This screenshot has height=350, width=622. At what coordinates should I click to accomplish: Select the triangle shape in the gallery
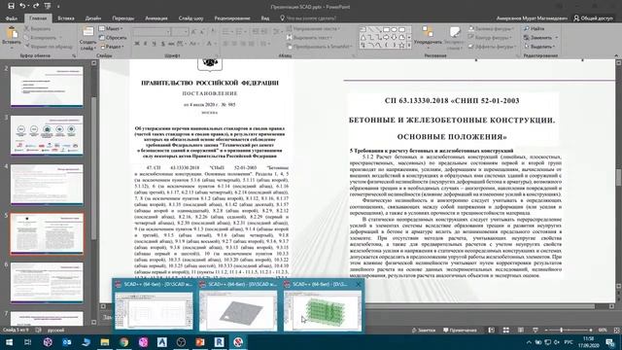(363, 38)
